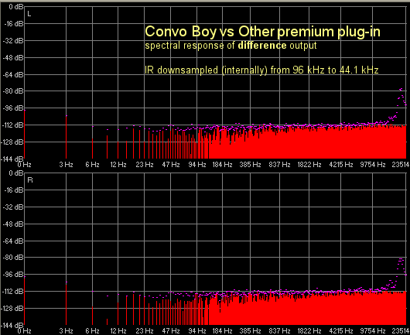Click the -32 dB label in the R graph
This screenshot has width=410, height=335.
(x=14, y=207)
